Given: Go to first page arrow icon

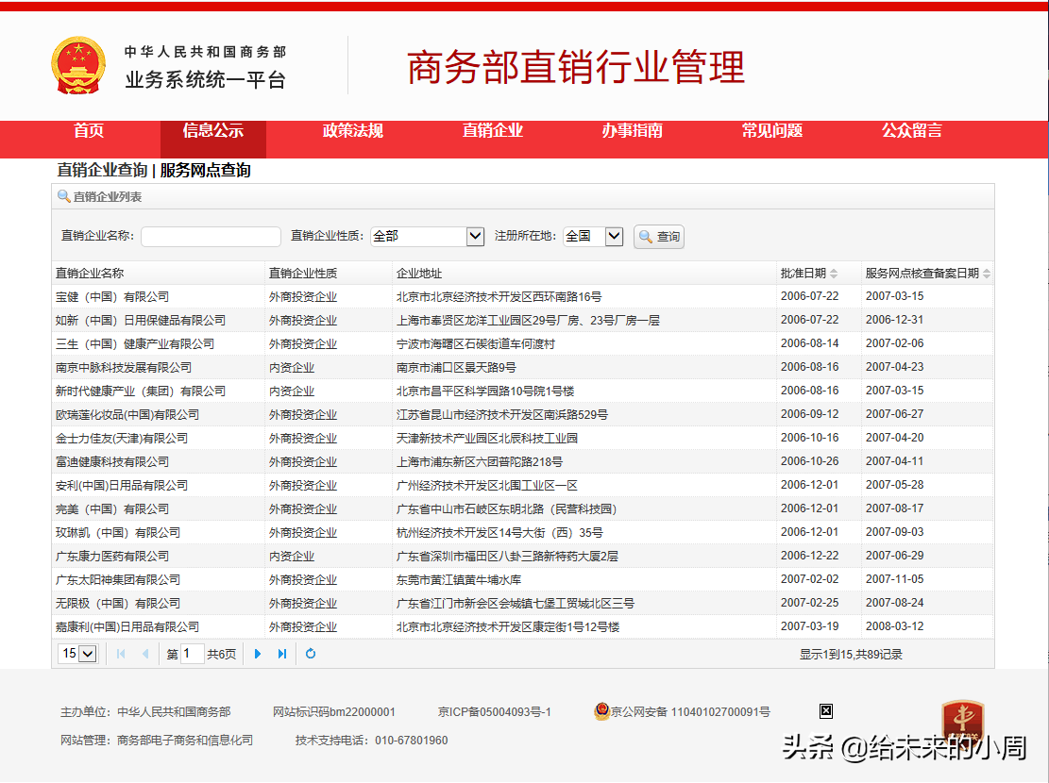Looking at the screenshot, I should pyautogui.click(x=121, y=654).
